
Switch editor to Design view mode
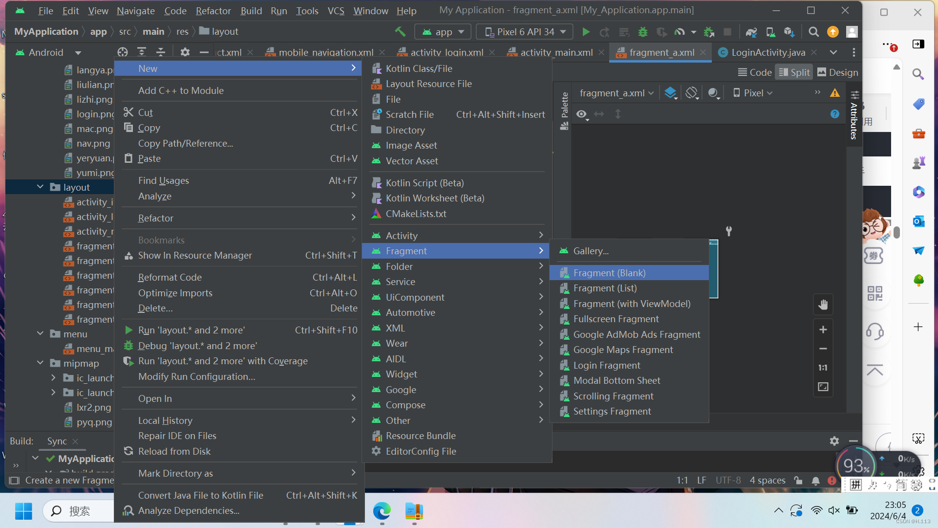(837, 72)
